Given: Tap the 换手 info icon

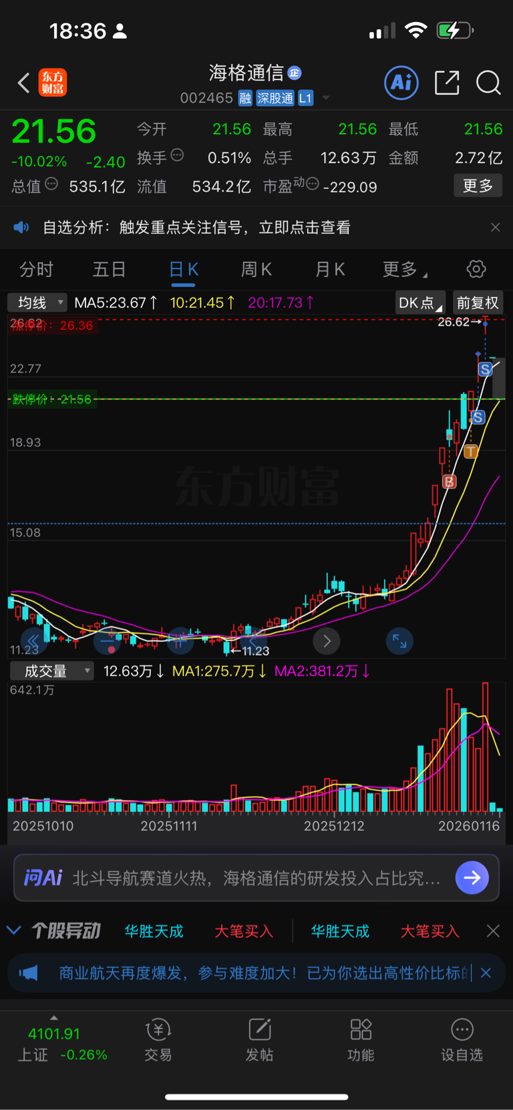Looking at the screenshot, I should pyautogui.click(x=177, y=155).
